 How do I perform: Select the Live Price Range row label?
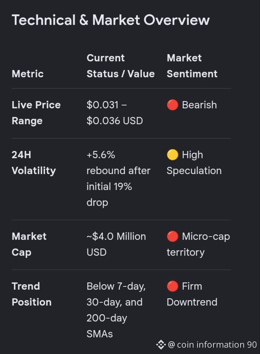(x=36, y=113)
